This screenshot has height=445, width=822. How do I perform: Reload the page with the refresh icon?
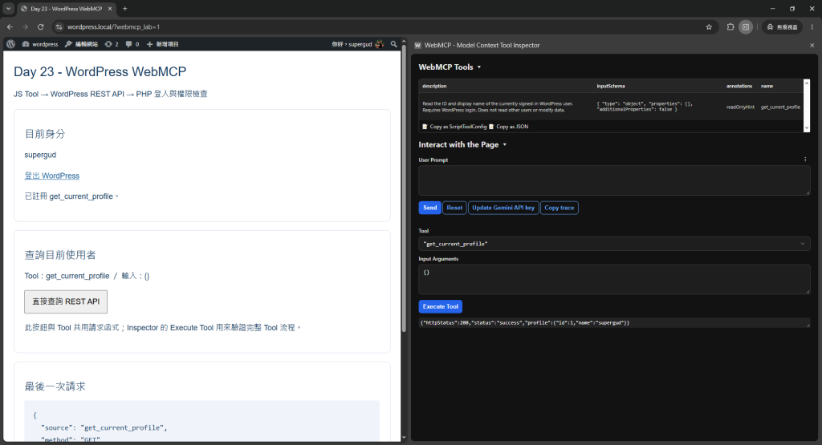coord(40,26)
